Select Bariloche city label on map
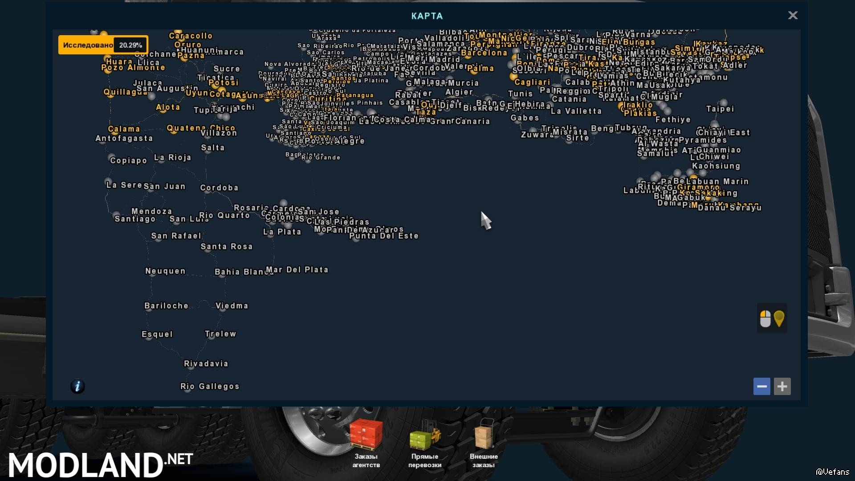Screen dimensions: 855x481 click(166, 306)
